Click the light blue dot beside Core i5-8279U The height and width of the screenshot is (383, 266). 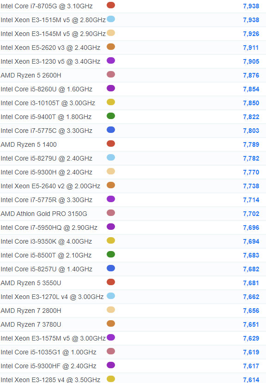coord(111,157)
